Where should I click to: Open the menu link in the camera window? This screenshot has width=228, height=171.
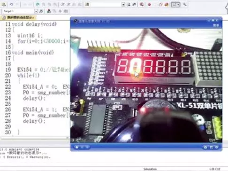pos(216,25)
